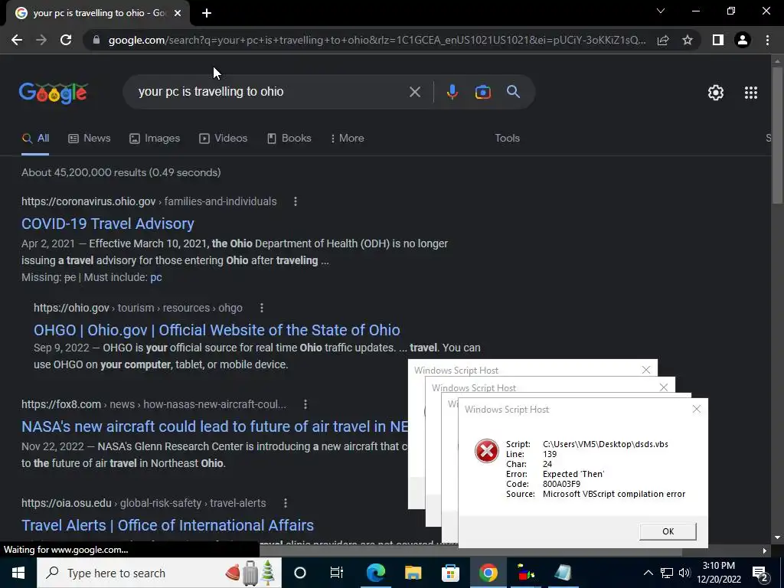Launch Microsoft Edge from taskbar
The width and height of the screenshot is (784, 588).
point(375,573)
